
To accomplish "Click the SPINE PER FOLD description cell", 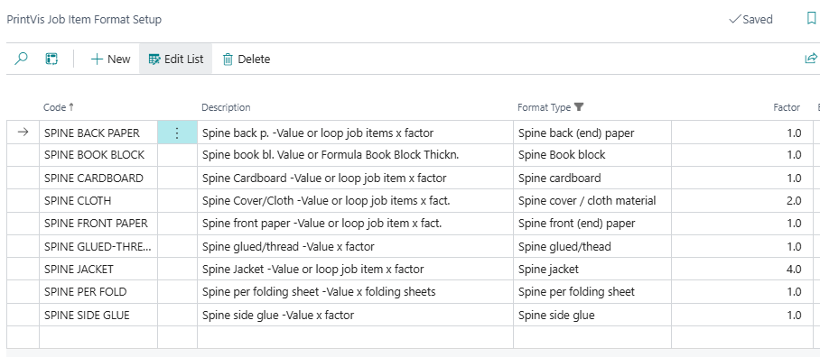I will point(356,292).
